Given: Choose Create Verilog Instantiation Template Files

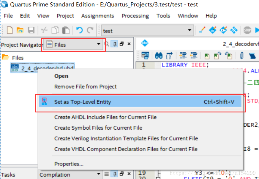Looking at the screenshot, I should [x=140, y=138].
